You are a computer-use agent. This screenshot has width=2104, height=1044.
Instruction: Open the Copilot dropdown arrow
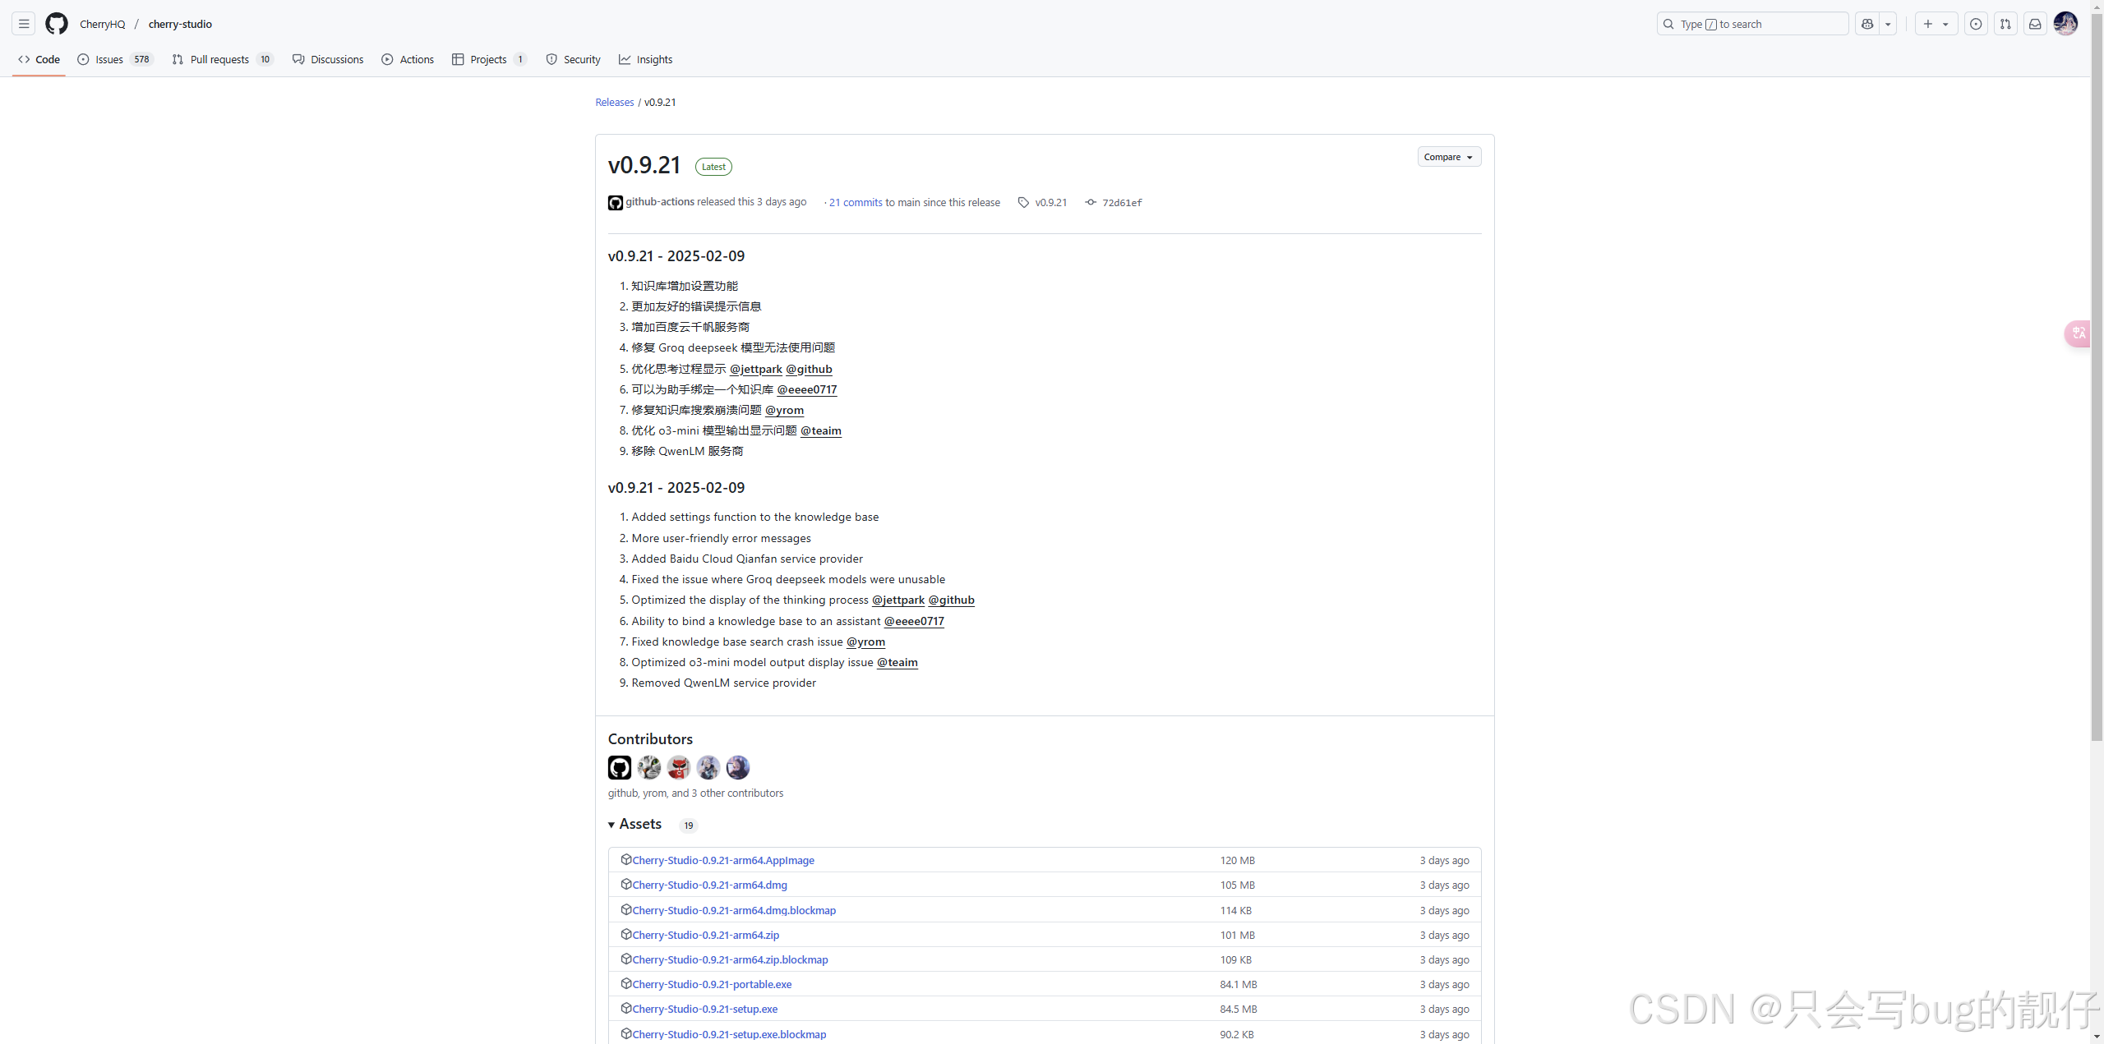click(x=1888, y=24)
